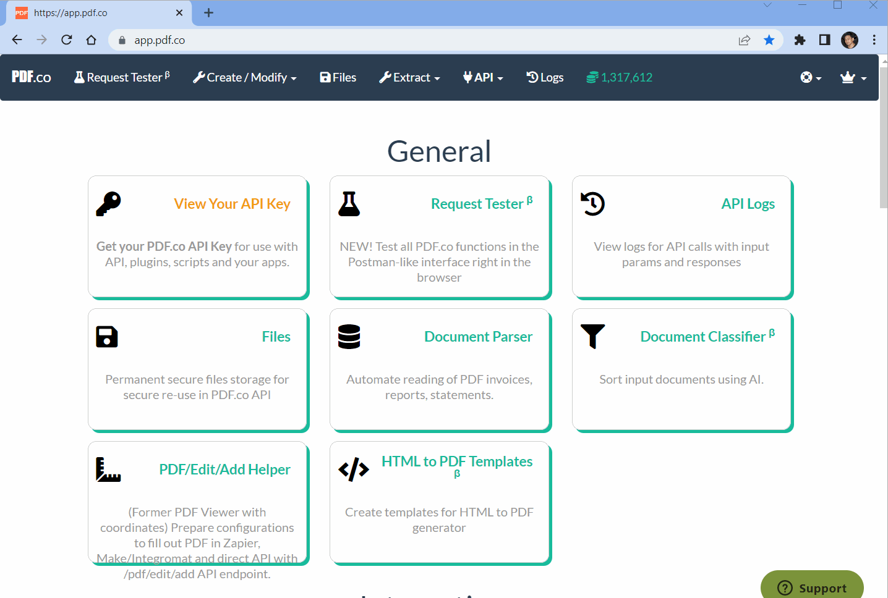Click the database icon on Document Parser card
Viewport: 888px width, 598px height.
[x=349, y=337]
